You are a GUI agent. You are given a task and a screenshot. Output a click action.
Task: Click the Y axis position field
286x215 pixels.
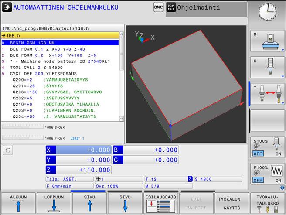tap(78, 160)
